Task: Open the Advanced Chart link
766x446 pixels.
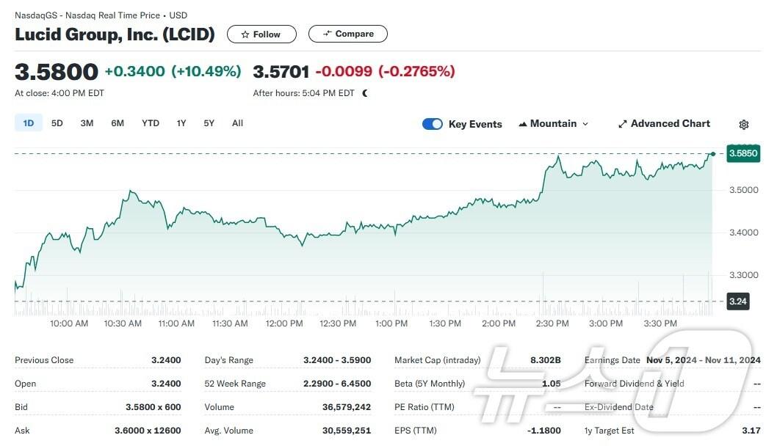Action: 670,124
